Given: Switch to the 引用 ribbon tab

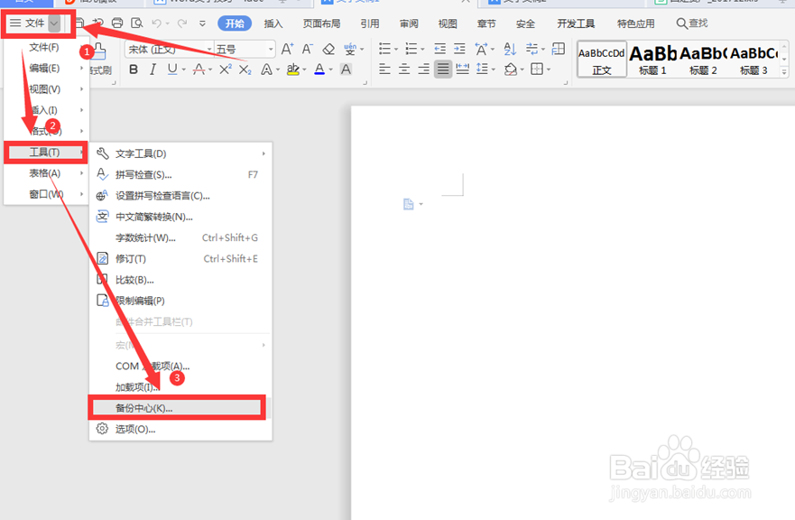Looking at the screenshot, I should [x=370, y=23].
